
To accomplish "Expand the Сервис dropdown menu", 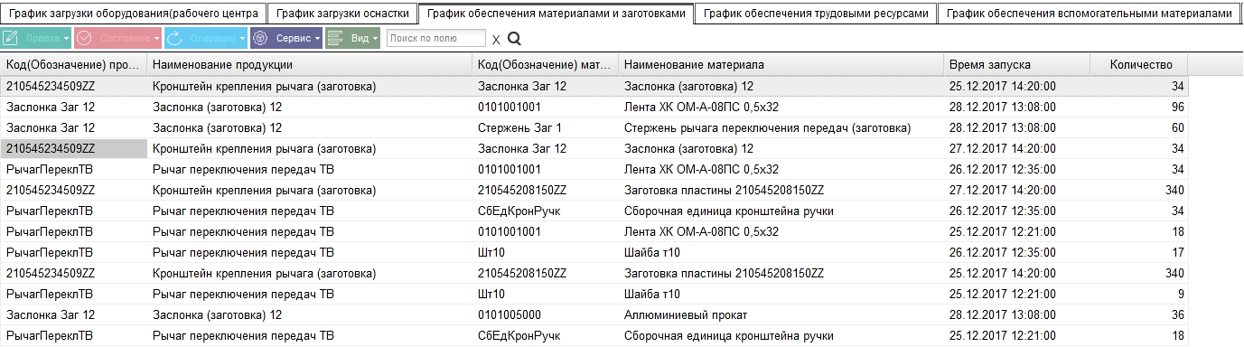I will 317,39.
